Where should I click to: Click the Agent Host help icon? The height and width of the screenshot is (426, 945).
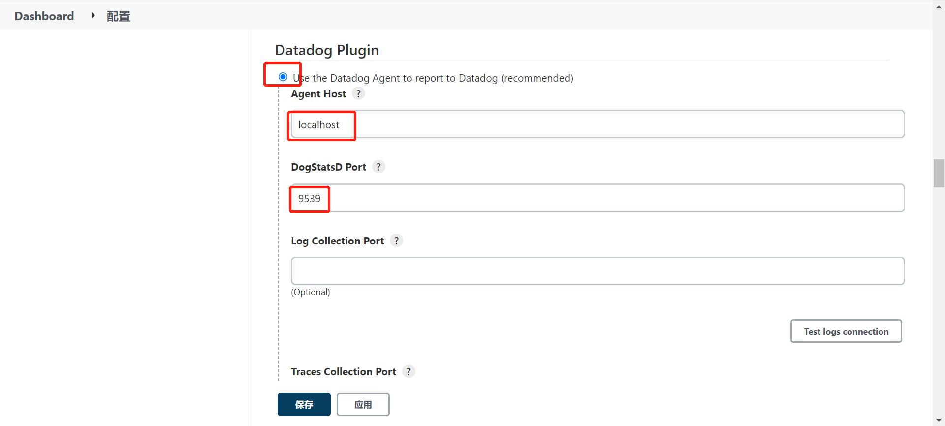pos(358,93)
